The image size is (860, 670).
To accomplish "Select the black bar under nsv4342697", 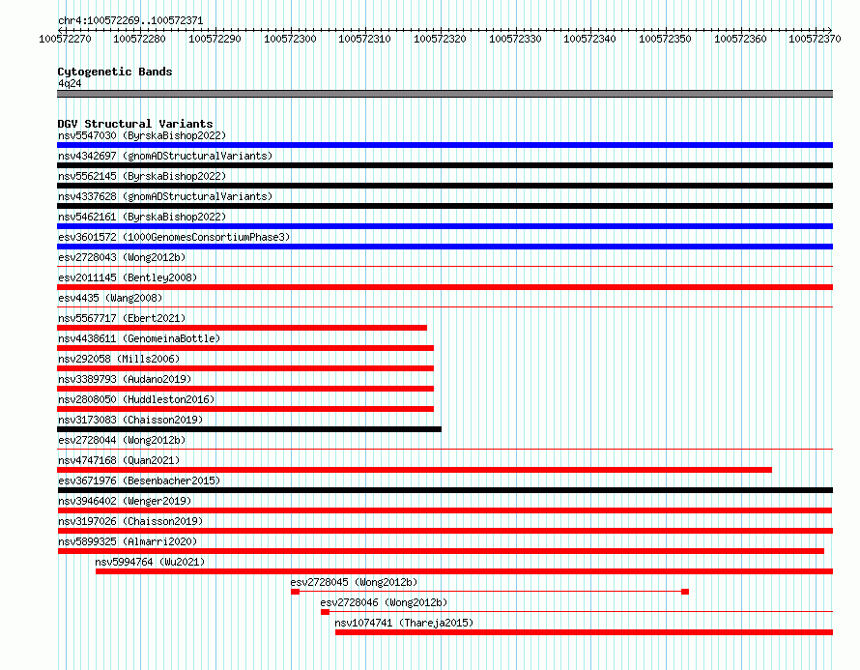I will (x=444, y=165).
